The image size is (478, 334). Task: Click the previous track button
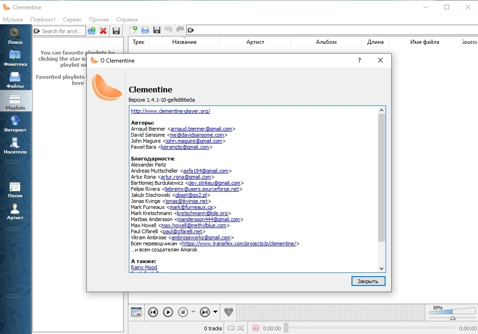tap(153, 312)
